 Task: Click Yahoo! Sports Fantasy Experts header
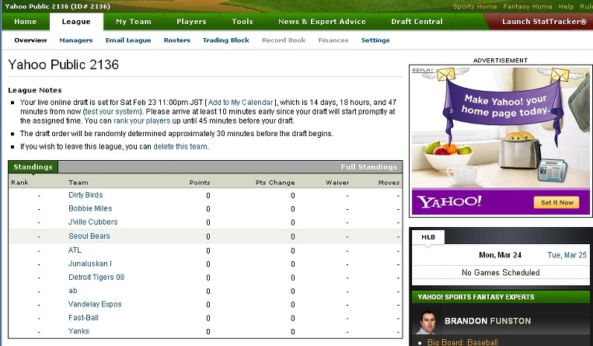pos(501,297)
